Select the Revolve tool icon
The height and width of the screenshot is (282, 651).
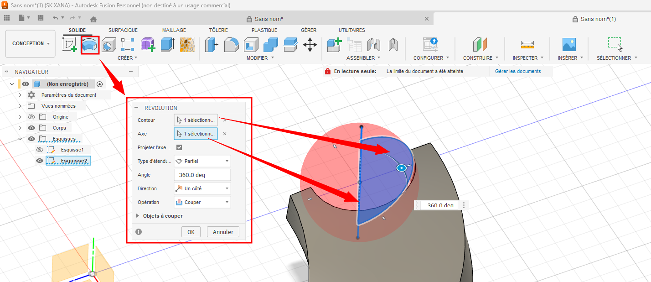90,45
